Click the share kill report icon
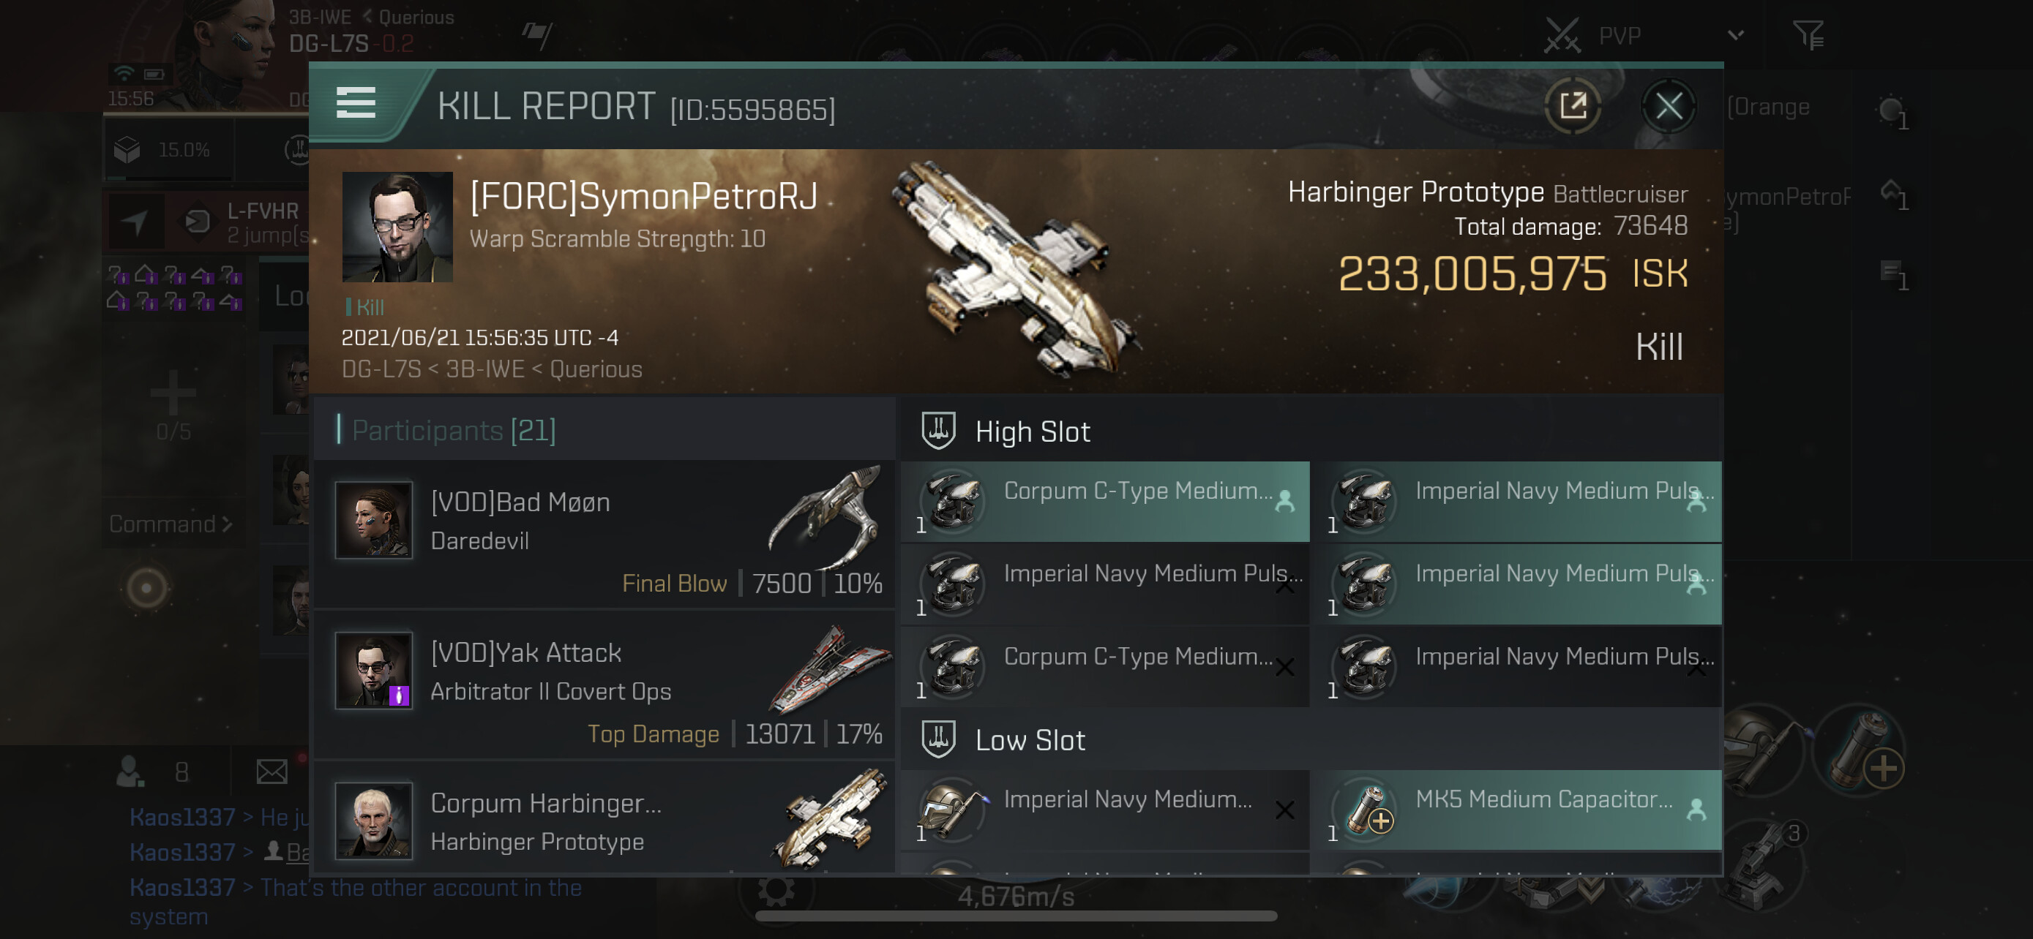This screenshot has height=939, width=2033. pyautogui.click(x=1571, y=105)
